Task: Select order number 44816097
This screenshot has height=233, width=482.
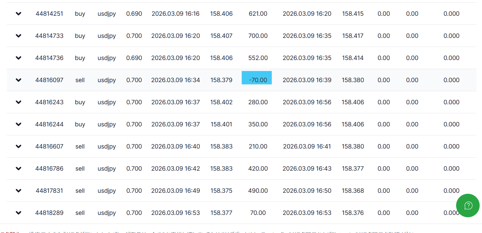Action: (49, 80)
